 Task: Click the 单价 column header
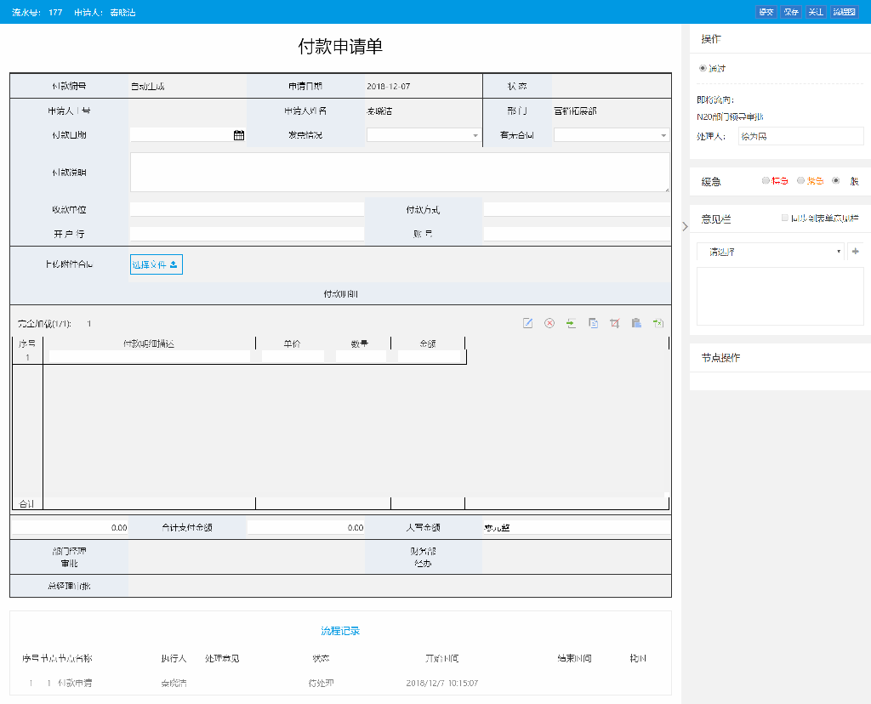[293, 343]
